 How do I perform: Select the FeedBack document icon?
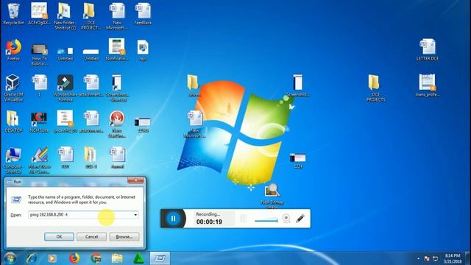(x=143, y=14)
